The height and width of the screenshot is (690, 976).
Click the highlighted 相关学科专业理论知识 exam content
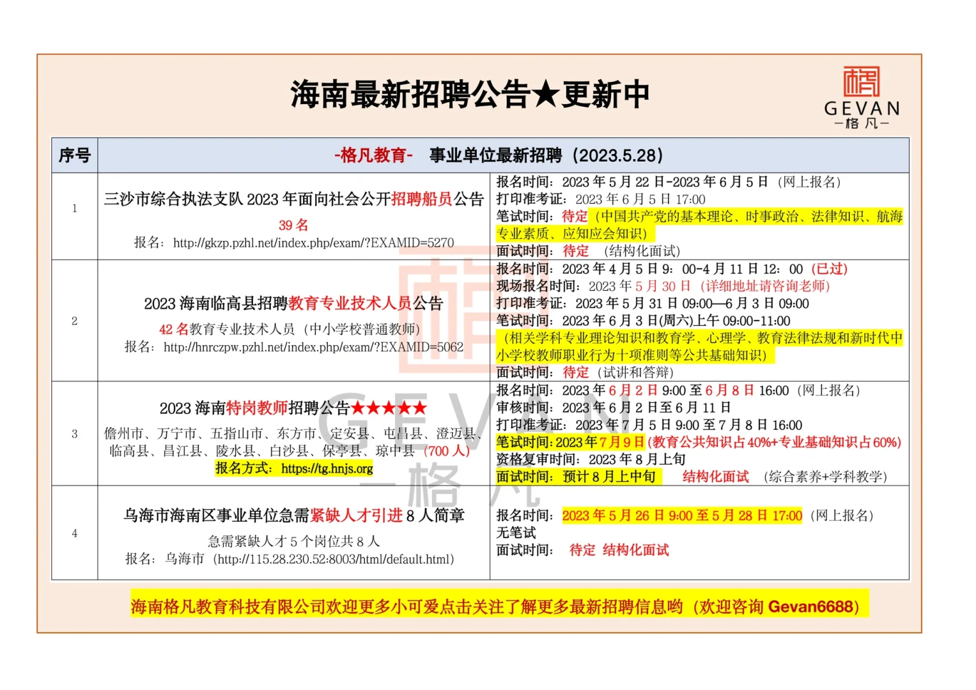[x=700, y=346]
